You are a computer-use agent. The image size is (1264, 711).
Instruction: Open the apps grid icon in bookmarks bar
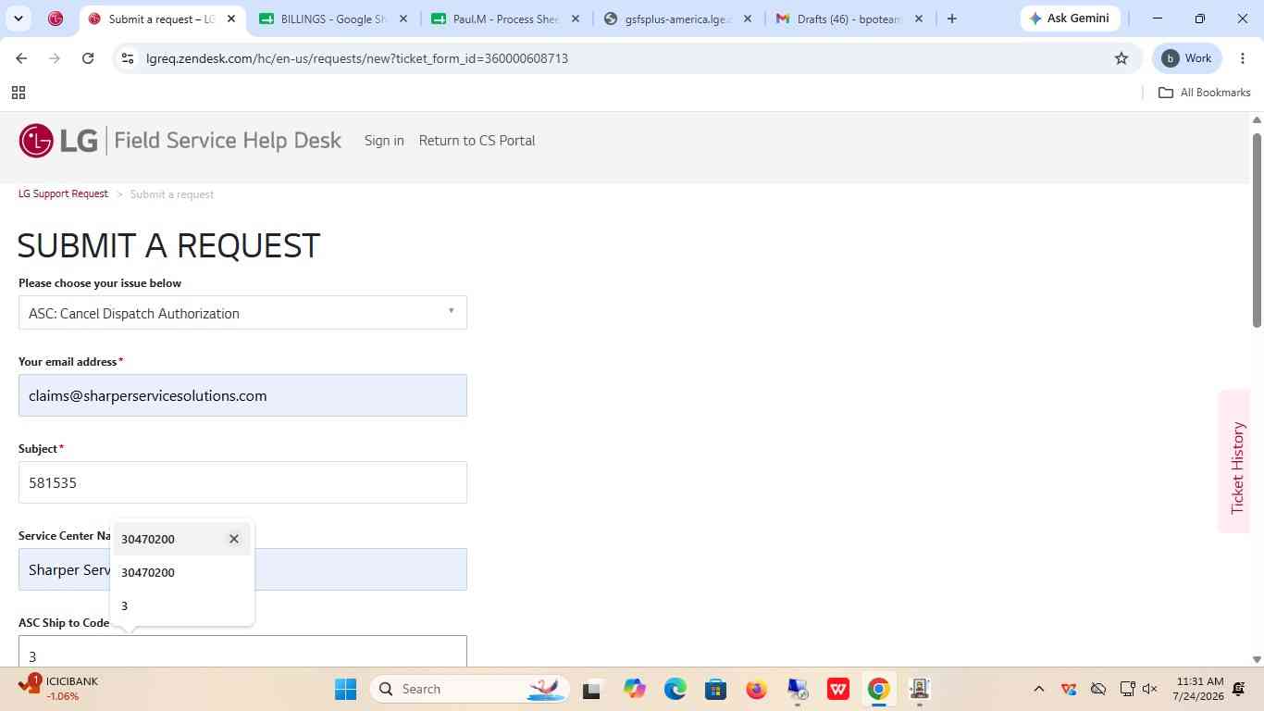pos(18,93)
